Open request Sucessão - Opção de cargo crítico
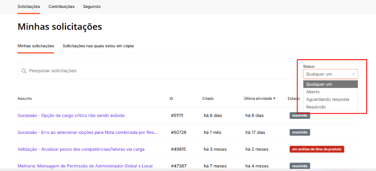This screenshot has height=171, width=376. pyautogui.click(x=71, y=115)
